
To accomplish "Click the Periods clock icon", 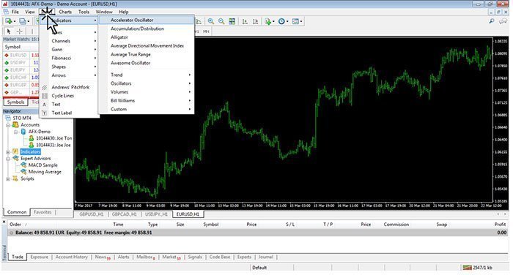I will pyautogui.click(x=281, y=21).
